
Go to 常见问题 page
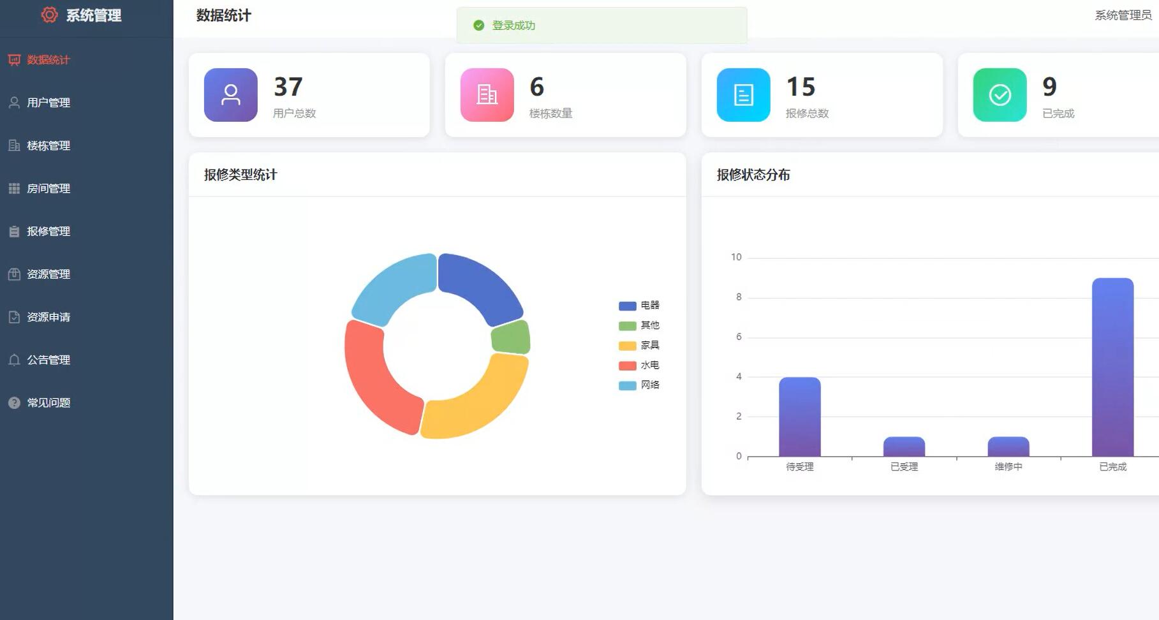(x=87, y=402)
